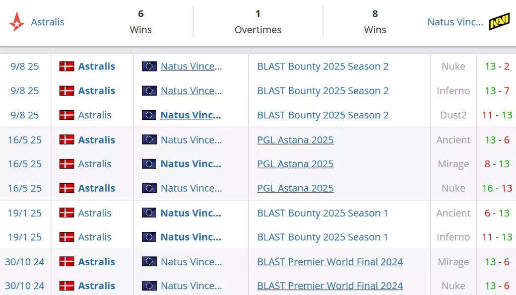Viewport: 516px width, 295px height.
Task: Click the Denmark flag in the 19/1 Ancient row
Action: (67, 213)
